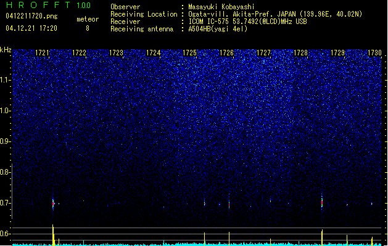388x246 pixels.
Task: Click the 1728 time axis marker
Action: pos(300,53)
